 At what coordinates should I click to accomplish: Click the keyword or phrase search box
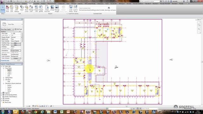[x=150, y=1]
